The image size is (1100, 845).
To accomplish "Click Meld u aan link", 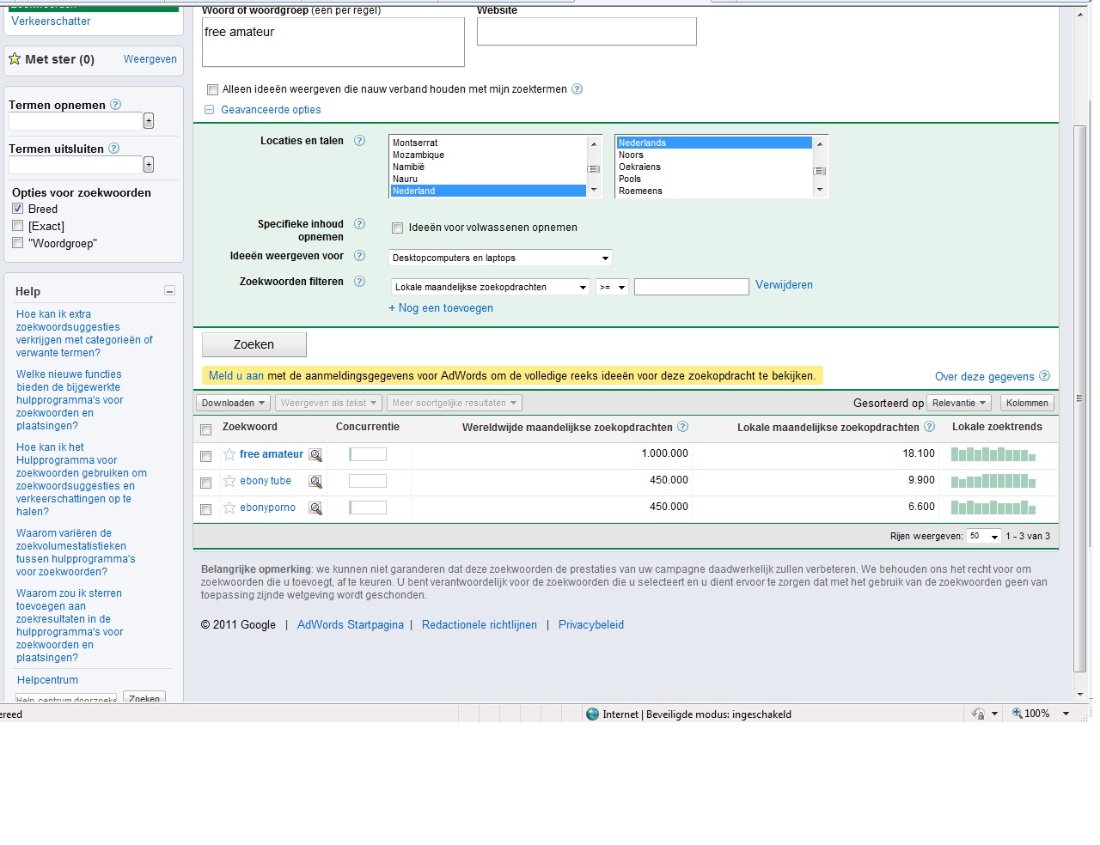I will coord(236,375).
